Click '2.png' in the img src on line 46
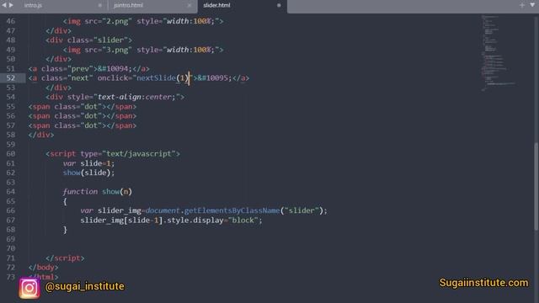539x303 pixels. click(x=117, y=21)
